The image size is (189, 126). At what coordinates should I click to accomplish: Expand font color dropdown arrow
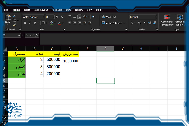(x=63, y=23)
